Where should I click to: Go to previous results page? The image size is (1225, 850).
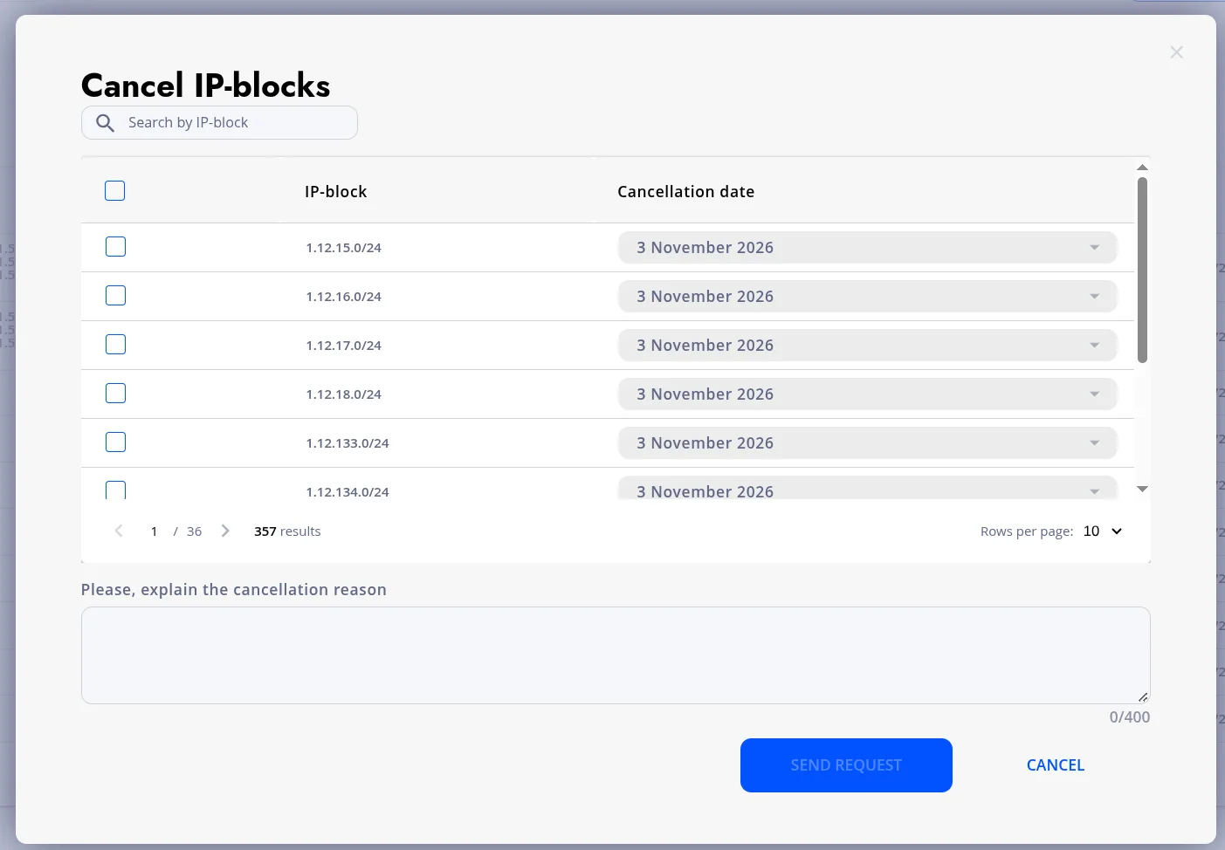[119, 531]
